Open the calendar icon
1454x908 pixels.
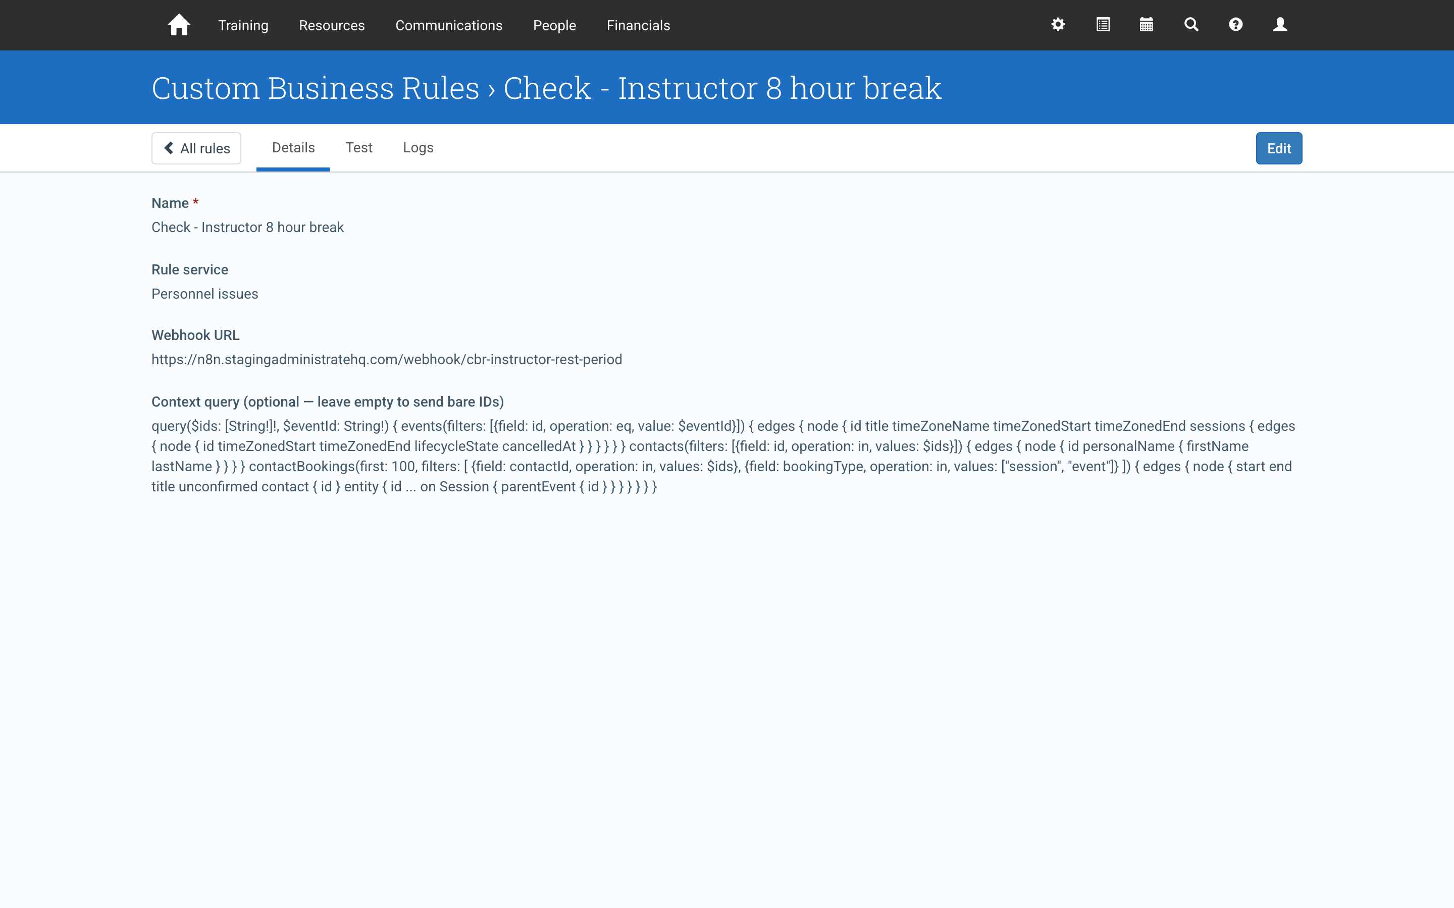point(1147,25)
